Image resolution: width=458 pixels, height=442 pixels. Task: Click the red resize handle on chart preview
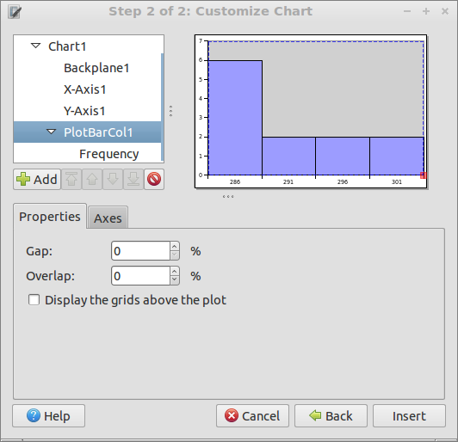click(424, 175)
